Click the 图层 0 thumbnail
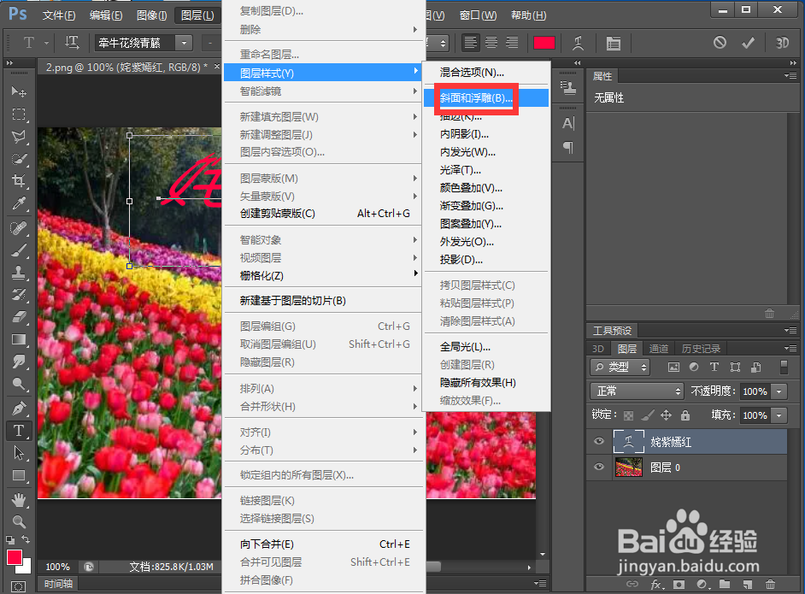This screenshot has width=805, height=594. coord(628,468)
